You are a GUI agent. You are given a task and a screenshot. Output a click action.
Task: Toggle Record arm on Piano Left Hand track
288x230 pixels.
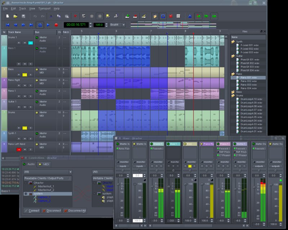coord(19,149)
